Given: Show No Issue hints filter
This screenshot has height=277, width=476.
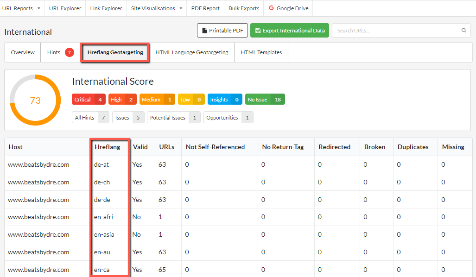Looking at the screenshot, I should (265, 100).
